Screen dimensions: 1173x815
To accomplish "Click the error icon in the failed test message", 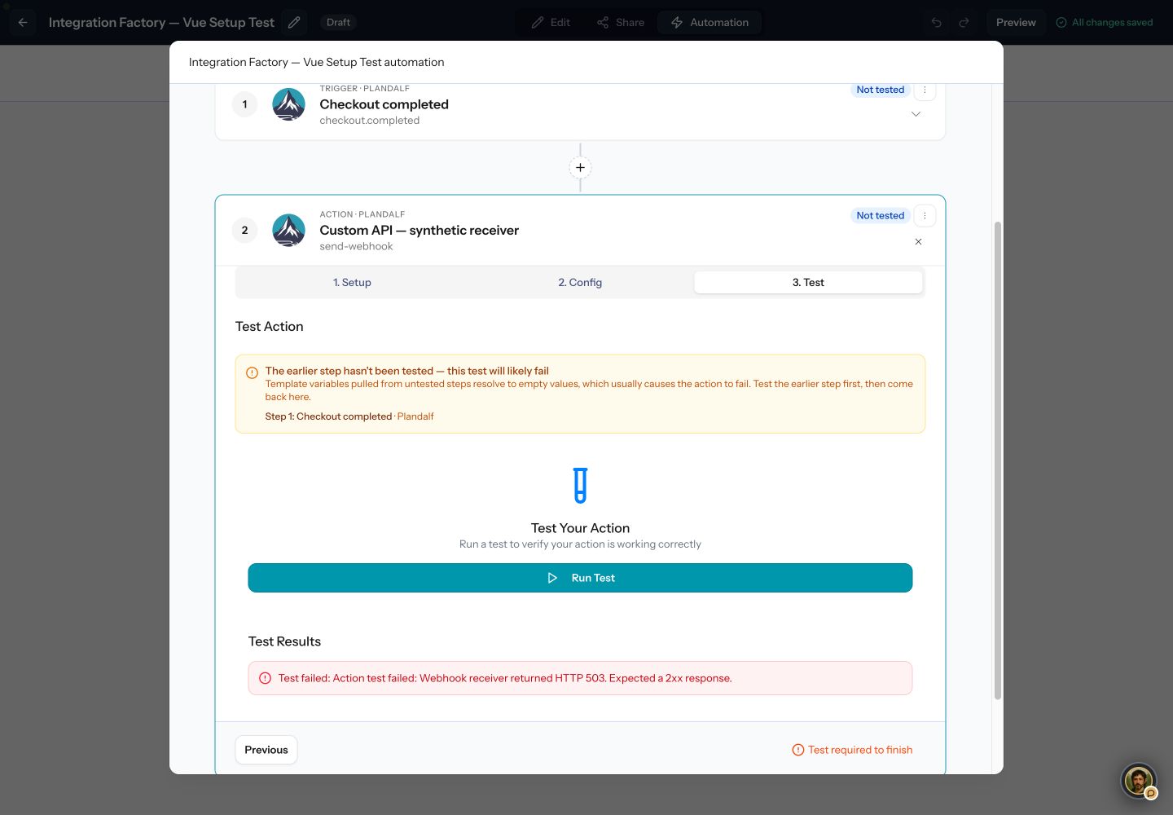I will click(x=265, y=678).
